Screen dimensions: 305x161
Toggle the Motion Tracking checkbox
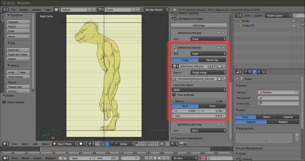pos(176,13)
